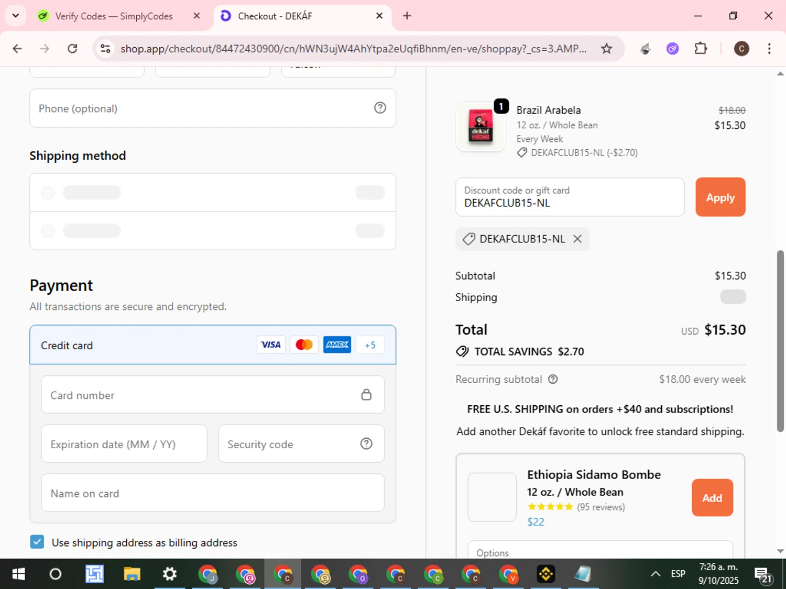
Task: Click the Ethiopia Sidamo $22 price
Action: [536, 521]
